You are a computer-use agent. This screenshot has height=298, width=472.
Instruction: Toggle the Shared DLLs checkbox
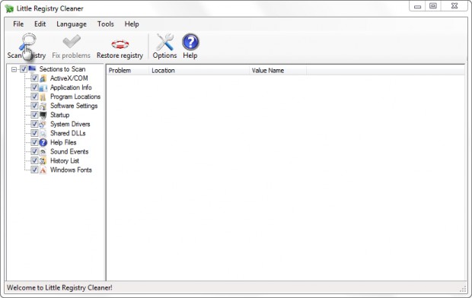[34, 133]
